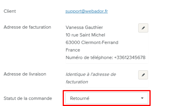
Task: Click the Statut de la commande label
Action: (28, 98)
